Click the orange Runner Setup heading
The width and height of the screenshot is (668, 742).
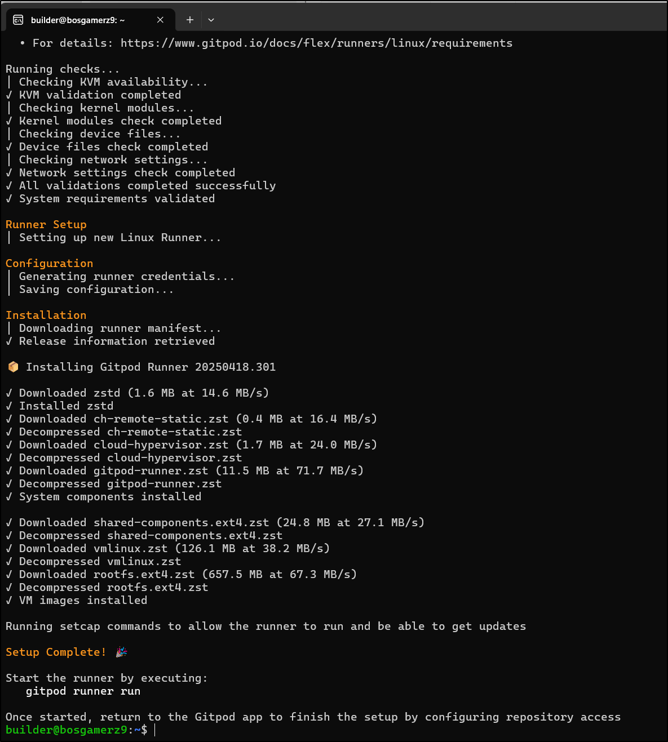[x=46, y=225]
